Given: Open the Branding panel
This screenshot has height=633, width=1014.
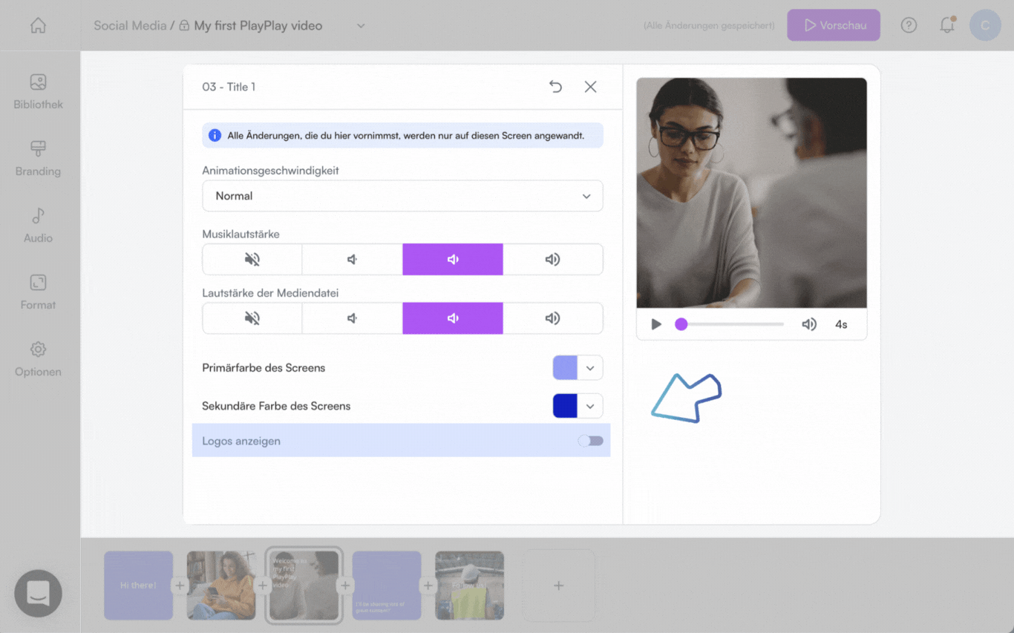Looking at the screenshot, I should pos(38,158).
